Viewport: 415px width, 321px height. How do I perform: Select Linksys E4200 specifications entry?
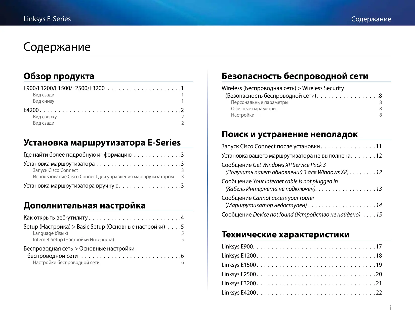click(x=239, y=293)
